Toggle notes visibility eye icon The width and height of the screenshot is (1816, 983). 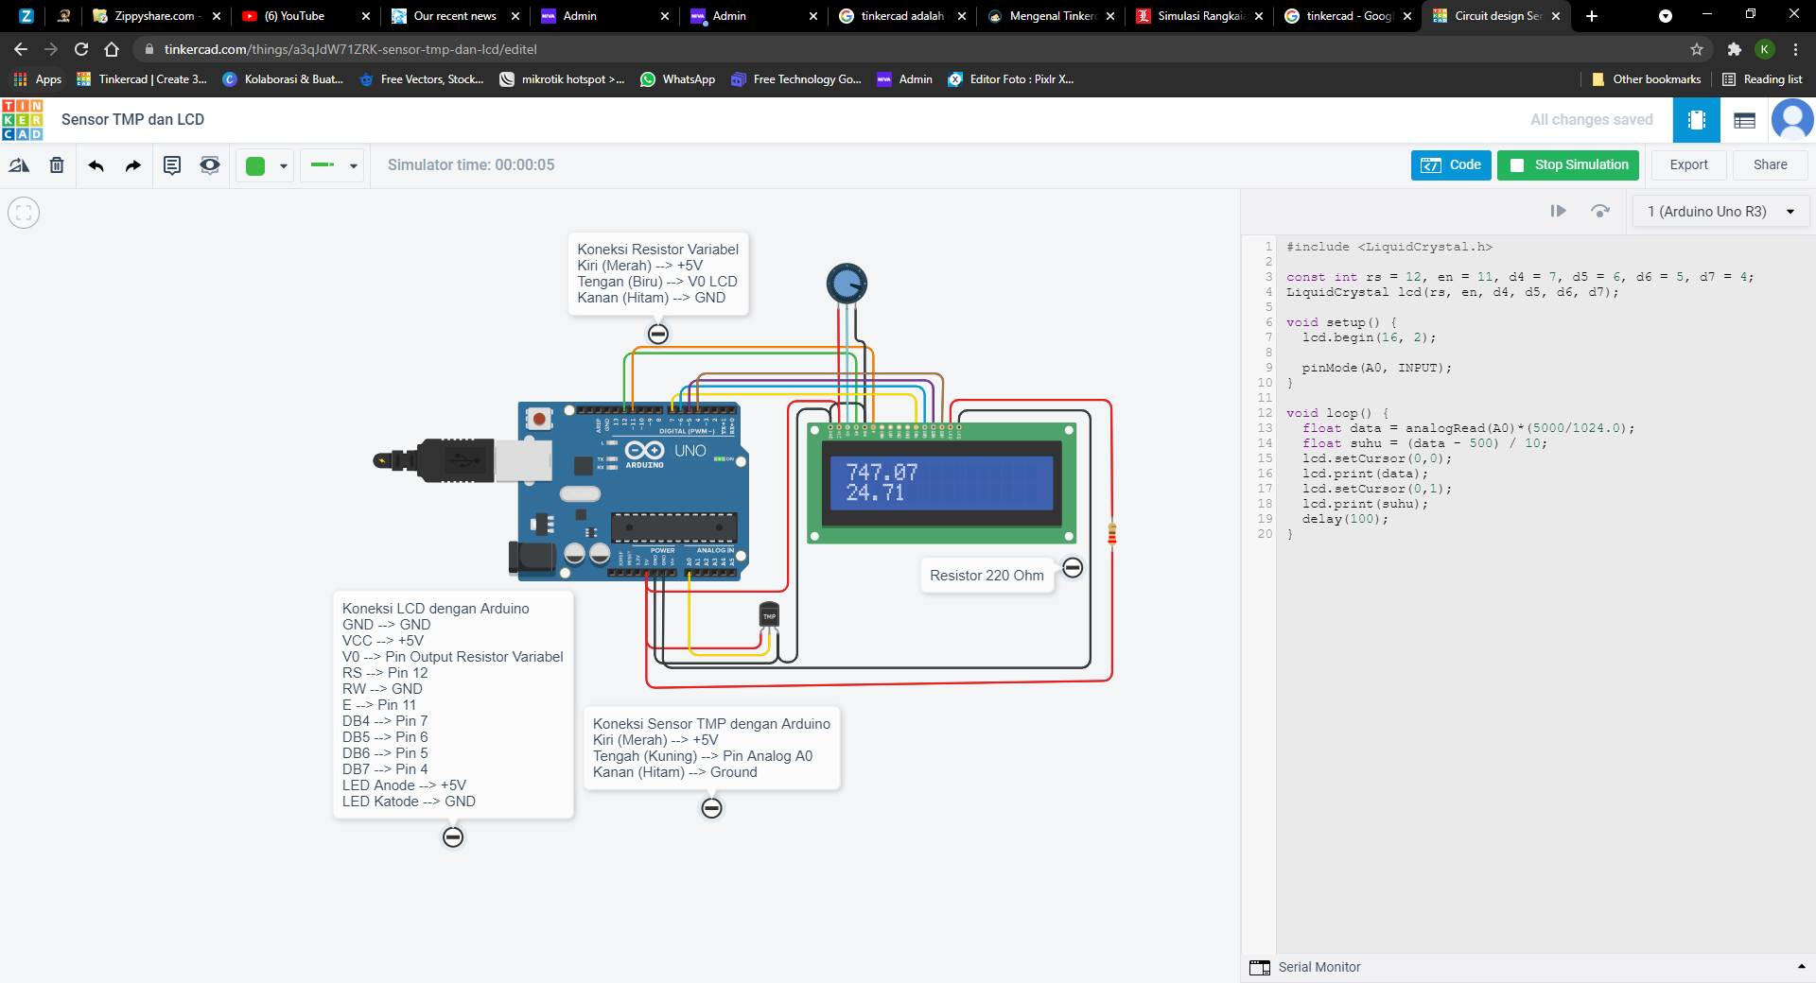(x=210, y=165)
